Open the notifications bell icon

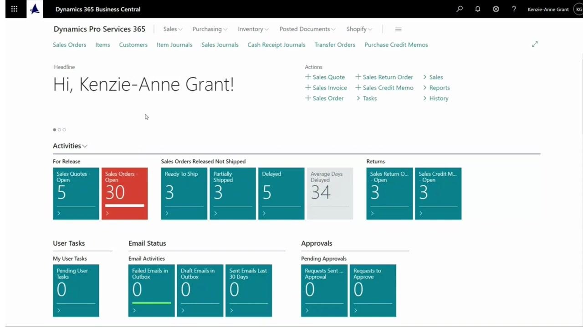click(x=478, y=9)
